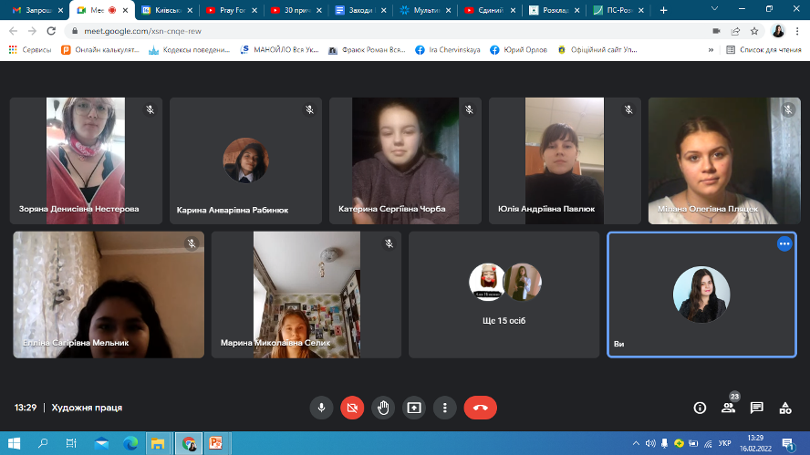
Task: Select Елліна Сагірівна Мельник video tile
Action: tap(109, 295)
